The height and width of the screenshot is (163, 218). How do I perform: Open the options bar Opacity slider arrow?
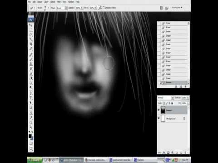coord(82,8)
